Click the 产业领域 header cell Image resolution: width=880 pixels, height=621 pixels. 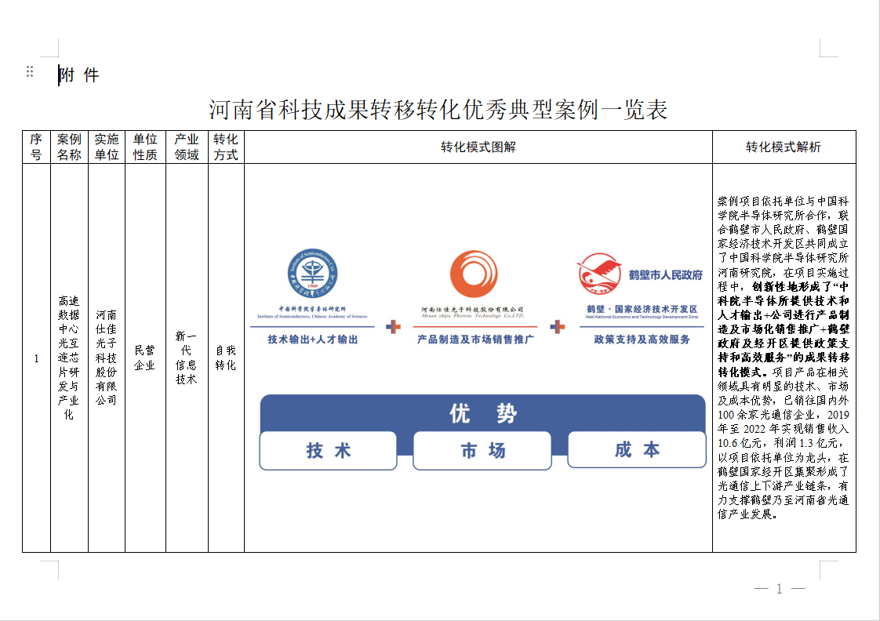pyautogui.click(x=187, y=147)
